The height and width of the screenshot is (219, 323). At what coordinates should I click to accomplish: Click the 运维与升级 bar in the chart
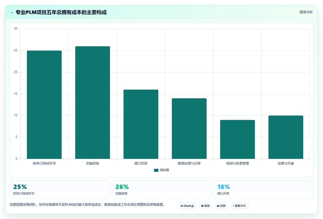(286, 137)
